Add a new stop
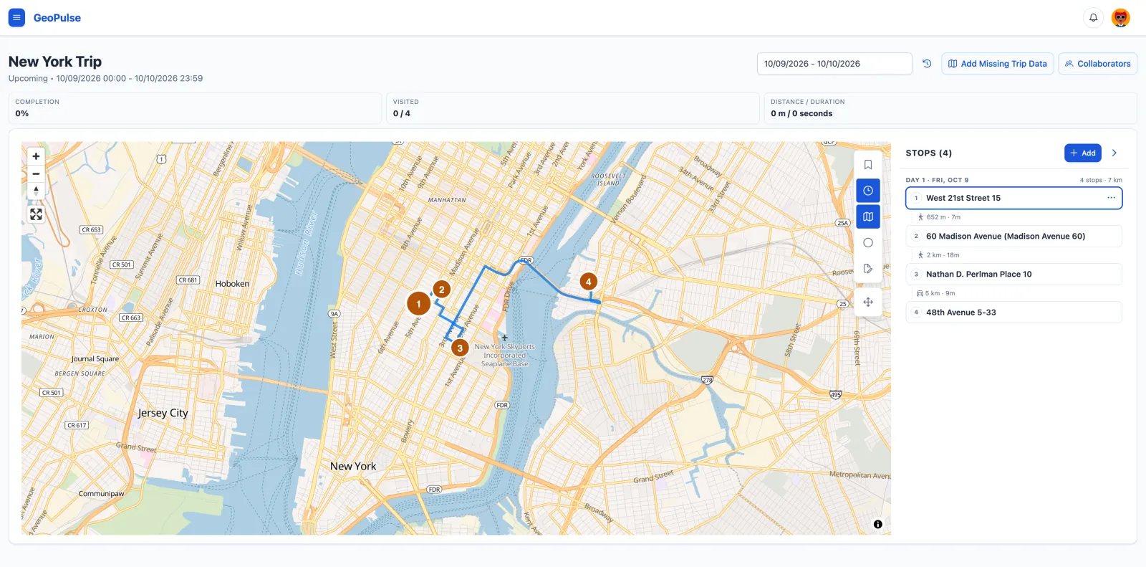 pos(1083,153)
